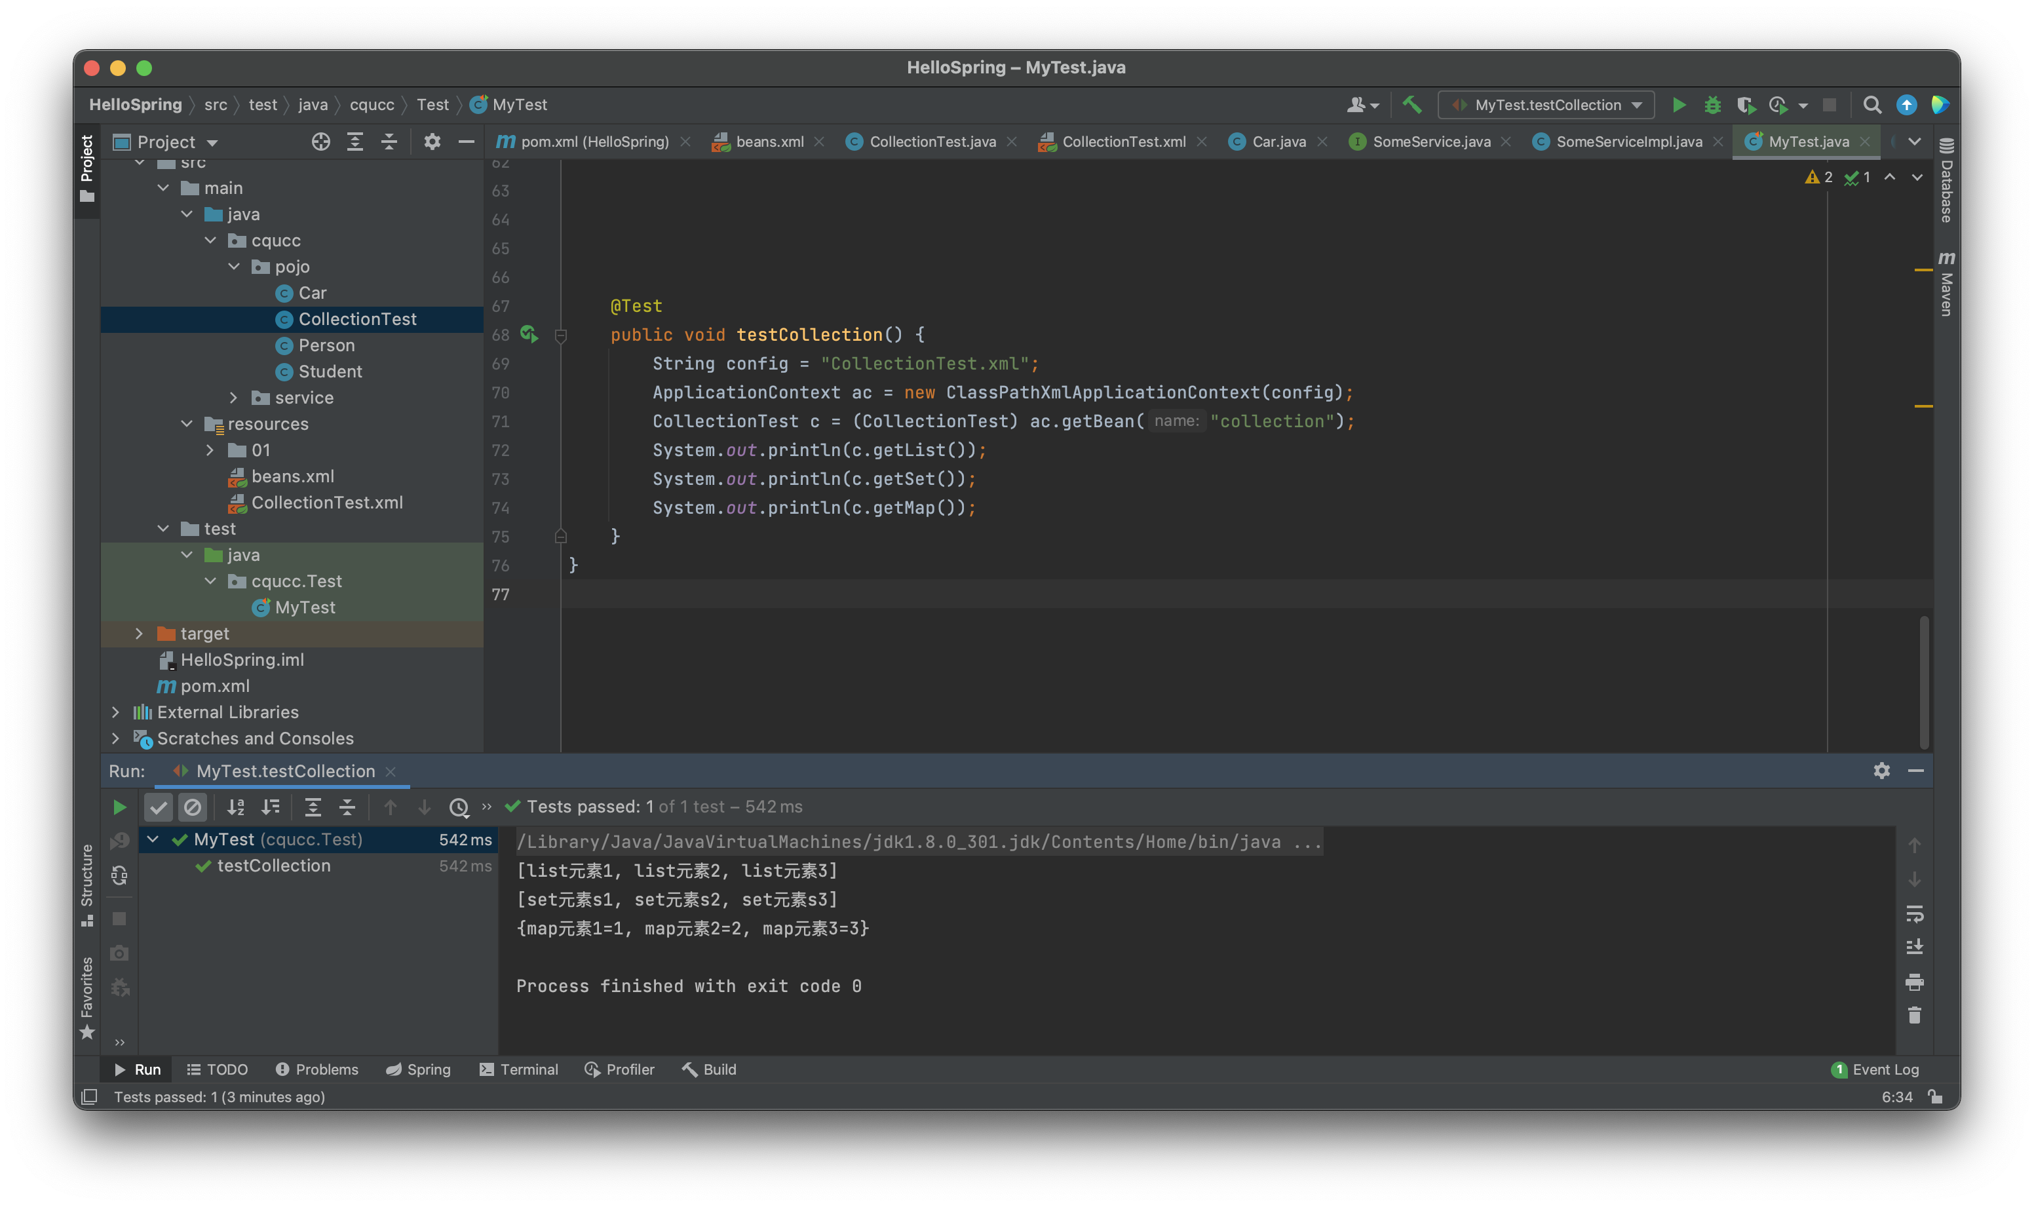This screenshot has height=1207, width=2034.
Task: Click the run test gutter icon on line 68
Action: click(529, 334)
